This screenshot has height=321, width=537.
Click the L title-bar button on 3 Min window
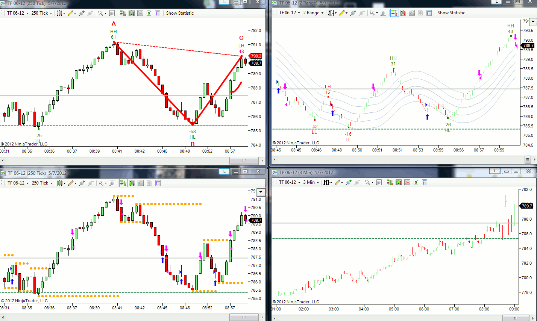(495, 171)
